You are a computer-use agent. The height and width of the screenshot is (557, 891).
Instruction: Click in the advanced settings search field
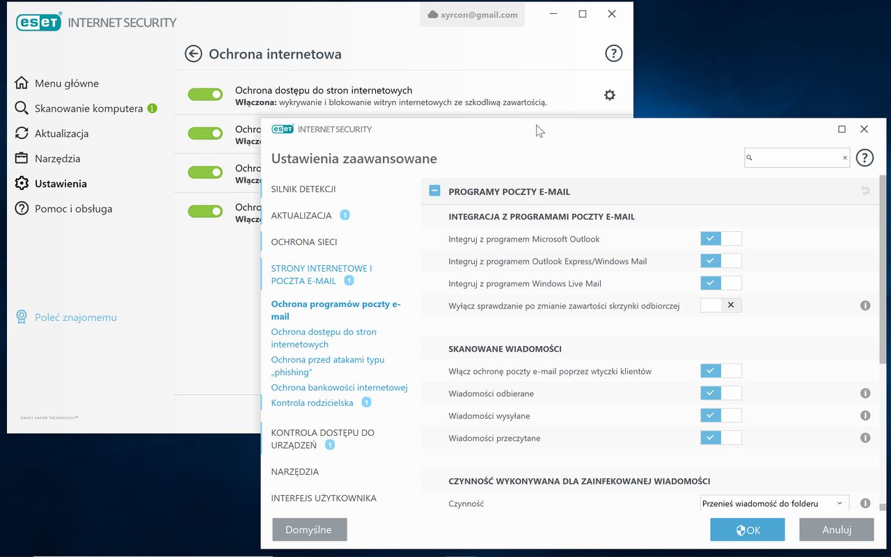[x=798, y=158]
